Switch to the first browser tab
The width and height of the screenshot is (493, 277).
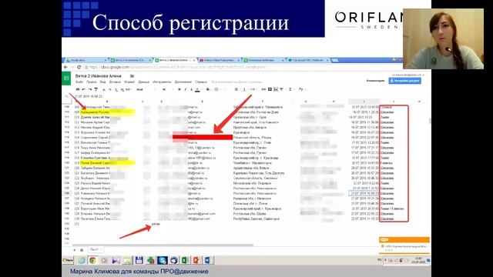pos(86,60)
